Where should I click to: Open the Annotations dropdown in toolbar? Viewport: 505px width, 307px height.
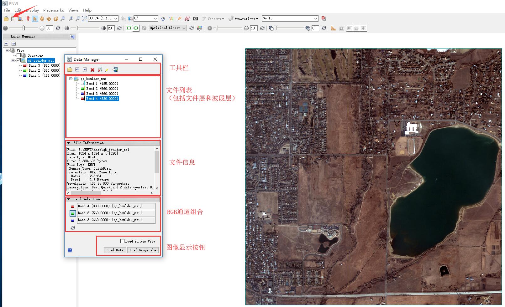pos(258,19)
